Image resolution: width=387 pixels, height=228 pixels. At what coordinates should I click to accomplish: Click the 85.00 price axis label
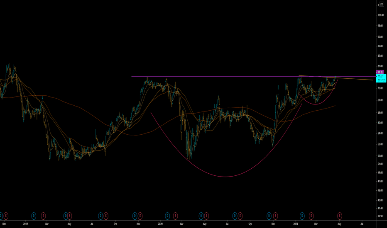coord(380,56)
